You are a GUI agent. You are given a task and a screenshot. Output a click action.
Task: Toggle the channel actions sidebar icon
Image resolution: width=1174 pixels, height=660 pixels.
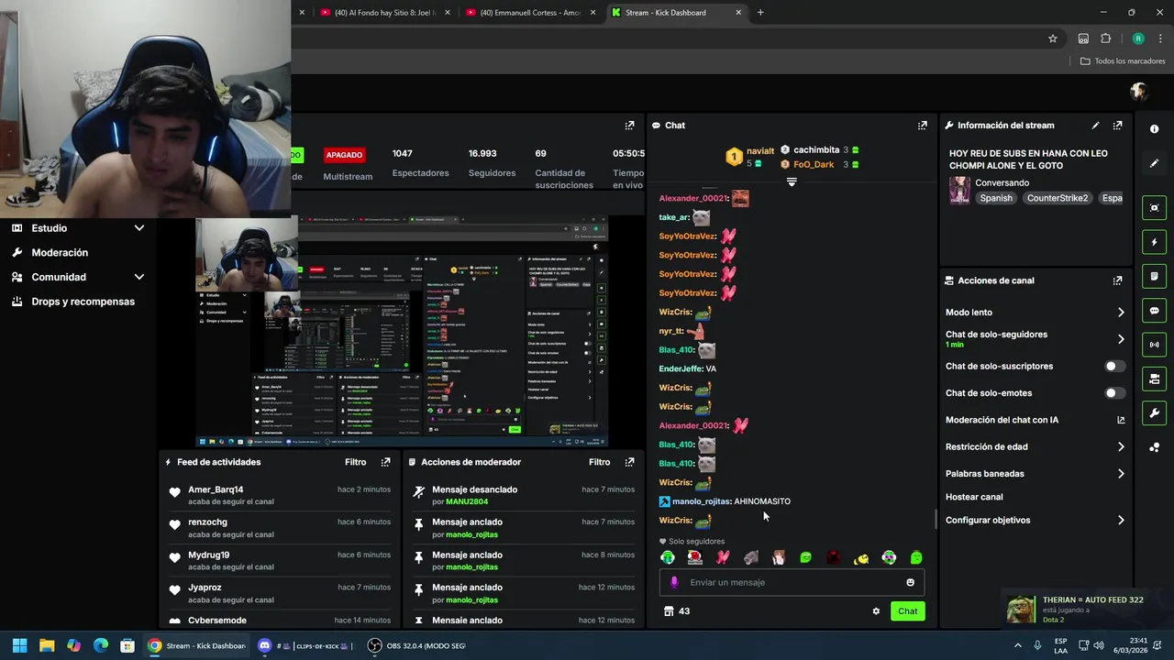coord(1154,379)
